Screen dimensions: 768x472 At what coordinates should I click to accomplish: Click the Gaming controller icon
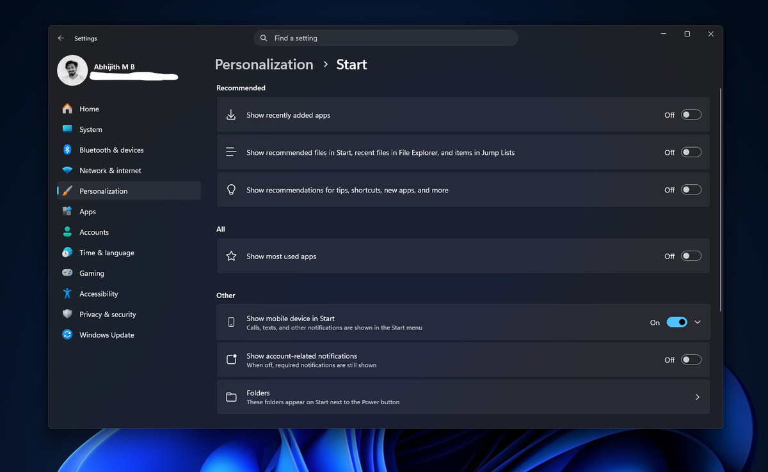[67, 272]
